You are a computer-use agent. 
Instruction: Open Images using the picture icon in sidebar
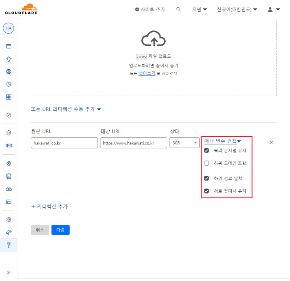coord(8,201)
